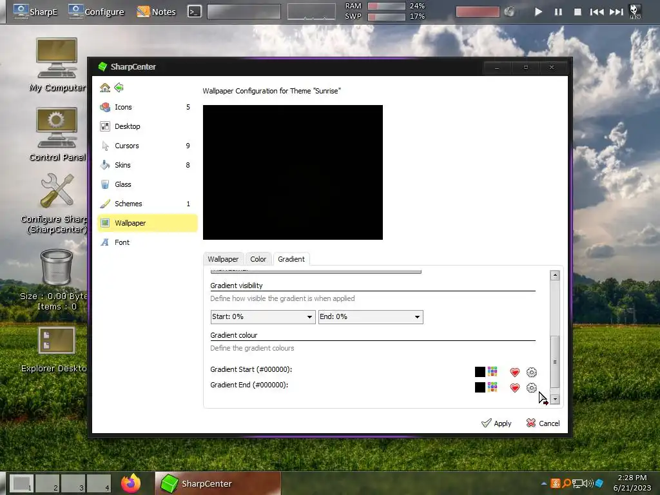Switch to virtual desktop 4
Viewport: 660px width, 495px height.
pyautogui.click(x=99, y=483)
